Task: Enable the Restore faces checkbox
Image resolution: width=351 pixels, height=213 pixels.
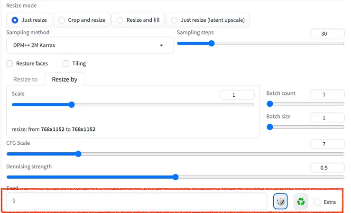Action: tap(9, 64)
